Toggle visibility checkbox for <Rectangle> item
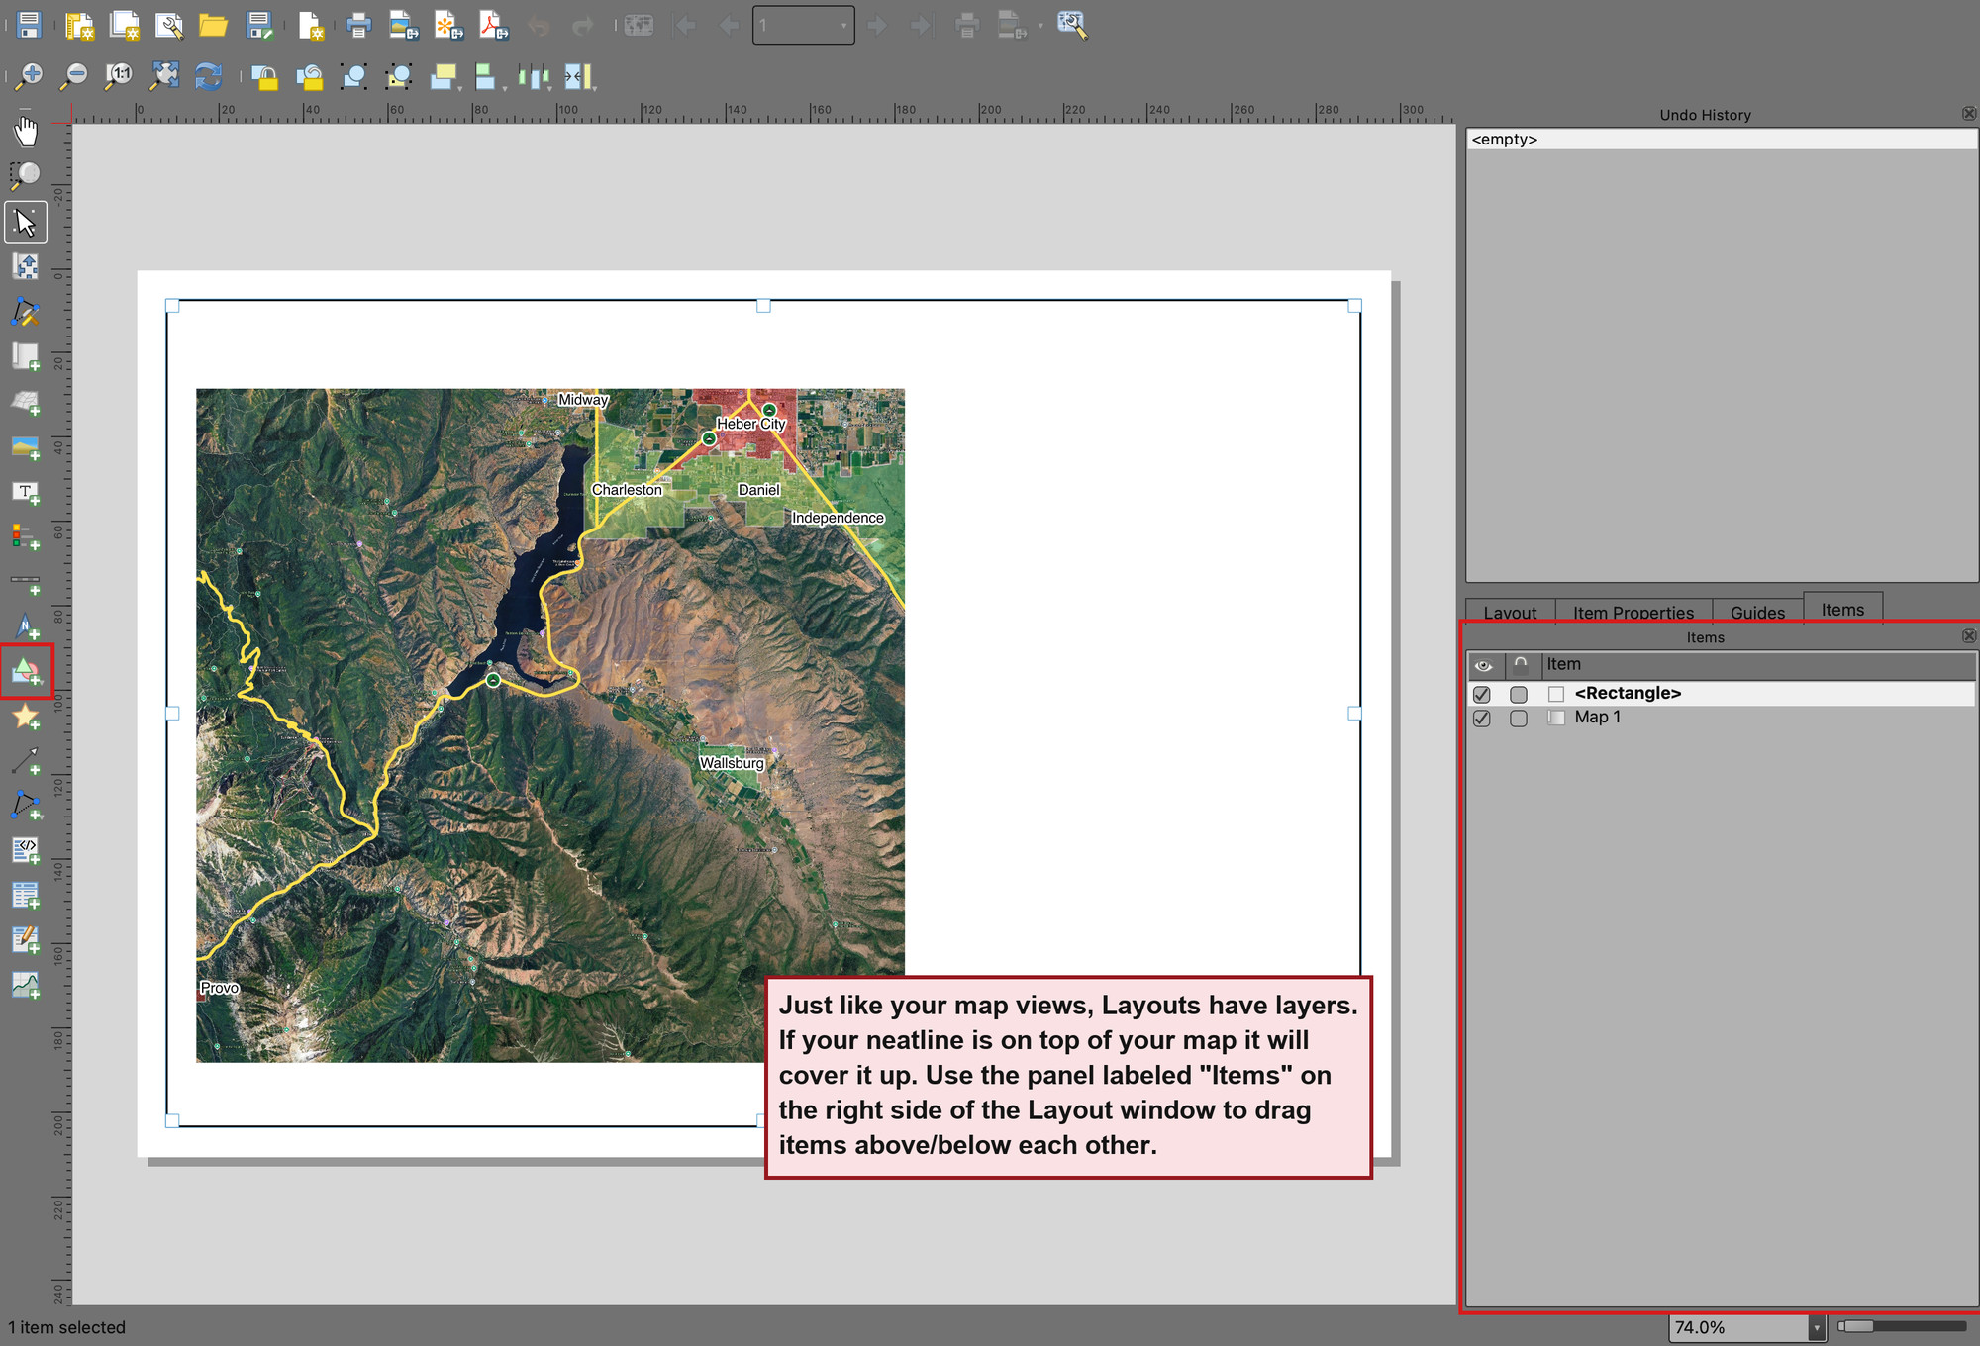 (x=1482, y=694)
